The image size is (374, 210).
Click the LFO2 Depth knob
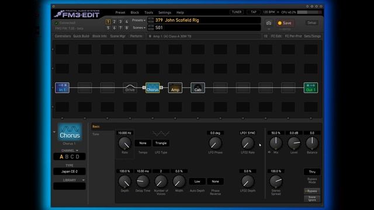(248, 181)
